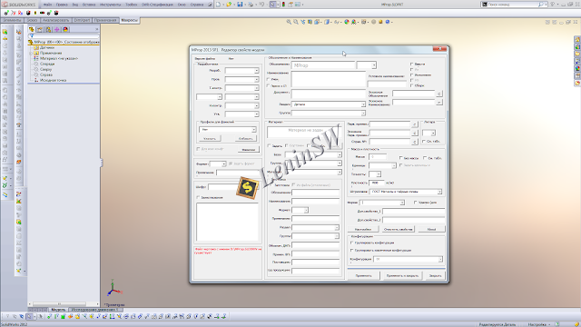Switch to the DimXpert tab
Screen dimensions: 581x327
tap(82, 20)
